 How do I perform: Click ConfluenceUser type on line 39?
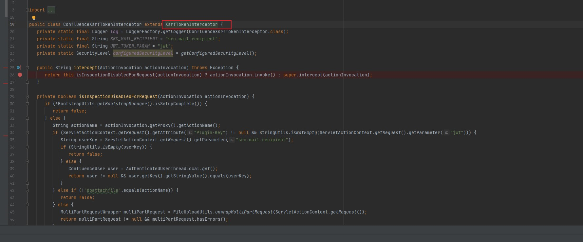point(87,169)
